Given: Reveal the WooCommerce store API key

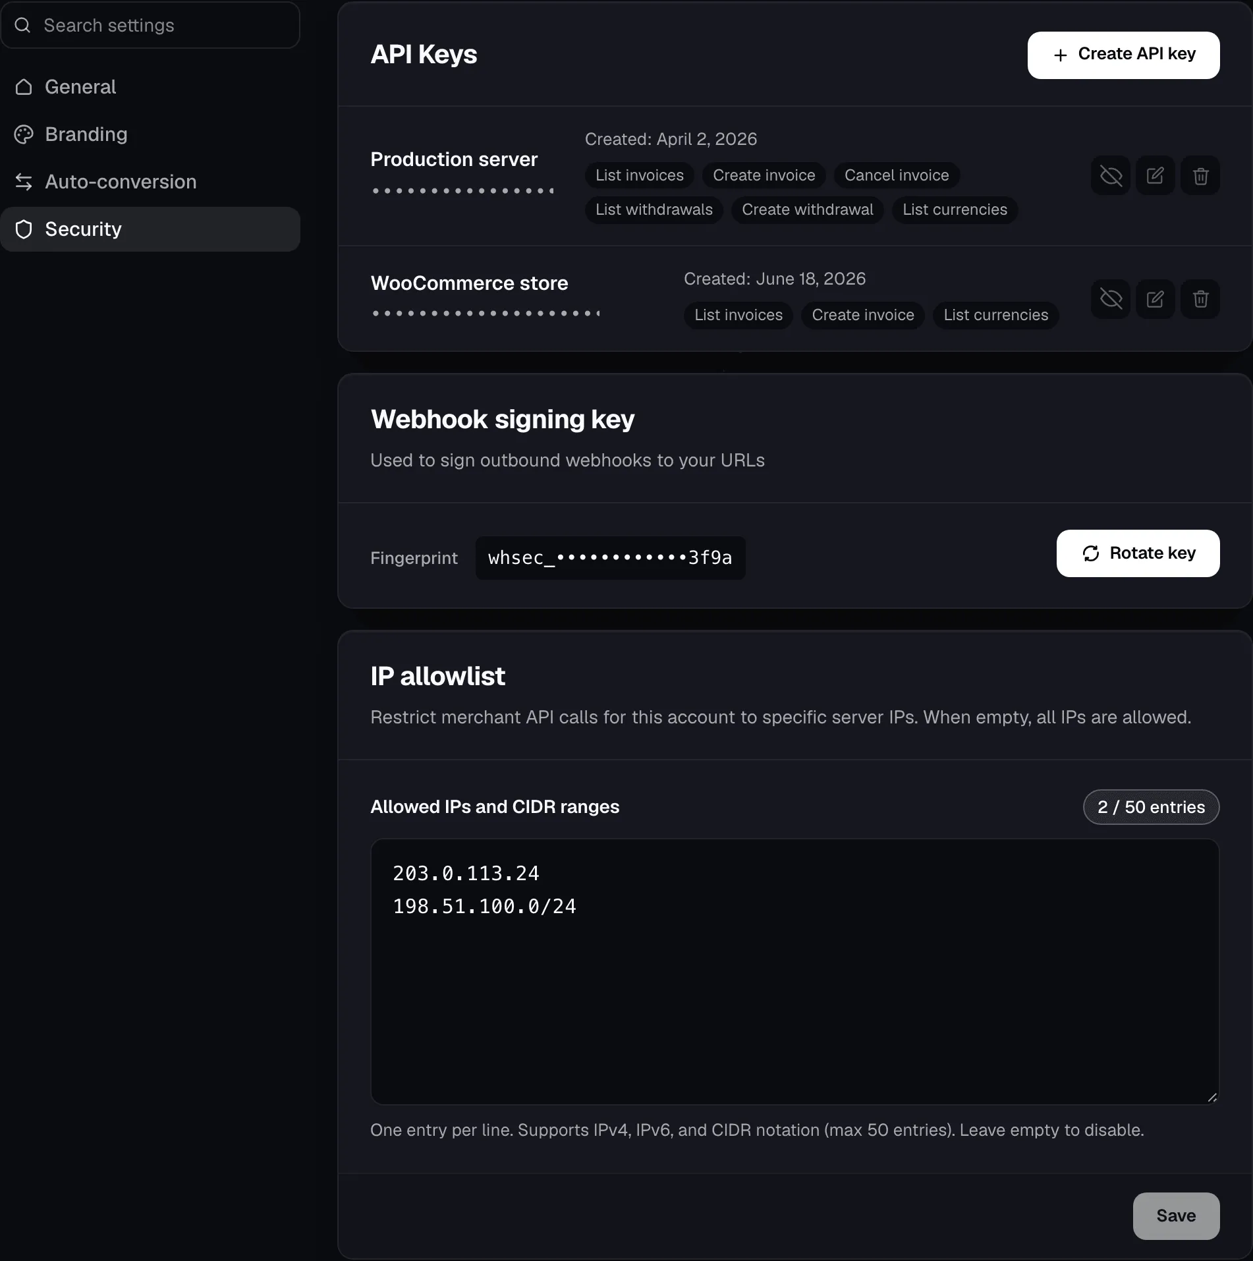Looking at the screenshot, I should [x=1111, y=299].
